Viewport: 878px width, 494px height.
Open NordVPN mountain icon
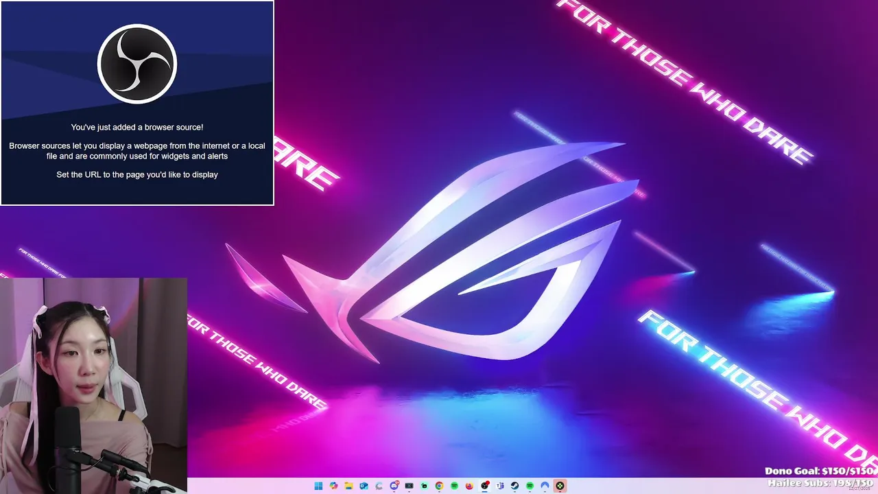tap(545, 486)
